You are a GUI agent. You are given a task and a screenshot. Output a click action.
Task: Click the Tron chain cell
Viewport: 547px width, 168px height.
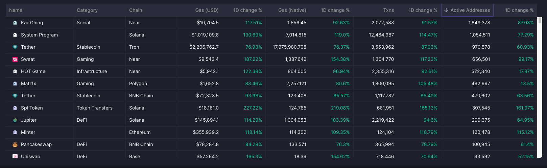click(x=134, y=47)
